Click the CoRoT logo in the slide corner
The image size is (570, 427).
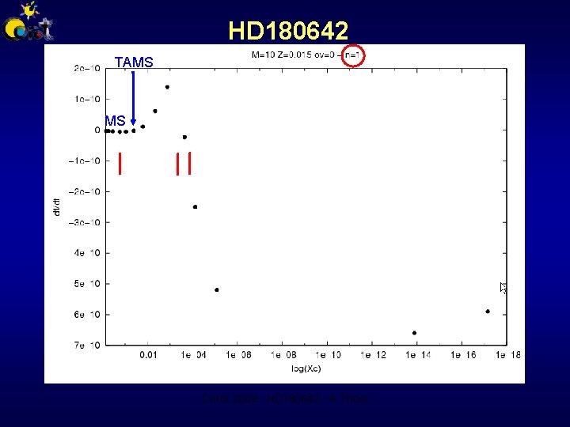click(28, 21)
